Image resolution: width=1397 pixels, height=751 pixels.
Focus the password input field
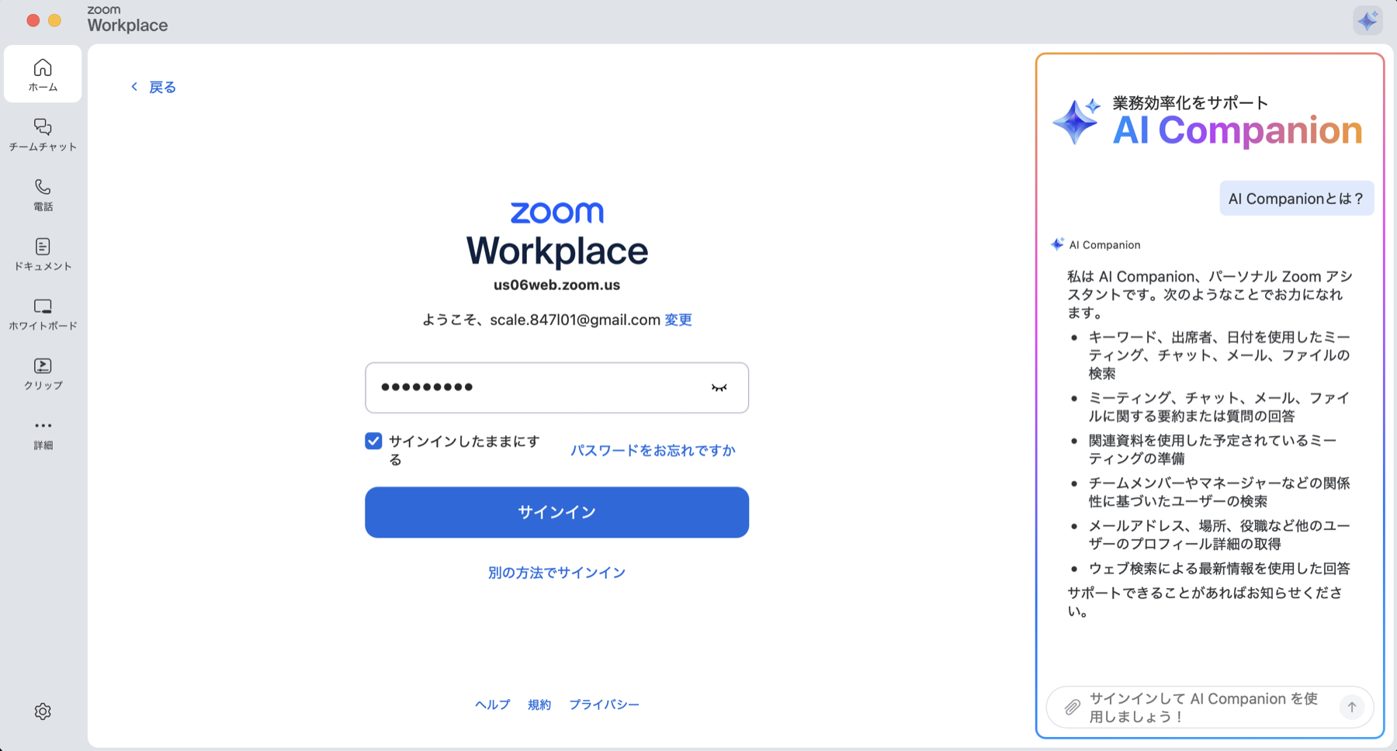pos(556,388)
